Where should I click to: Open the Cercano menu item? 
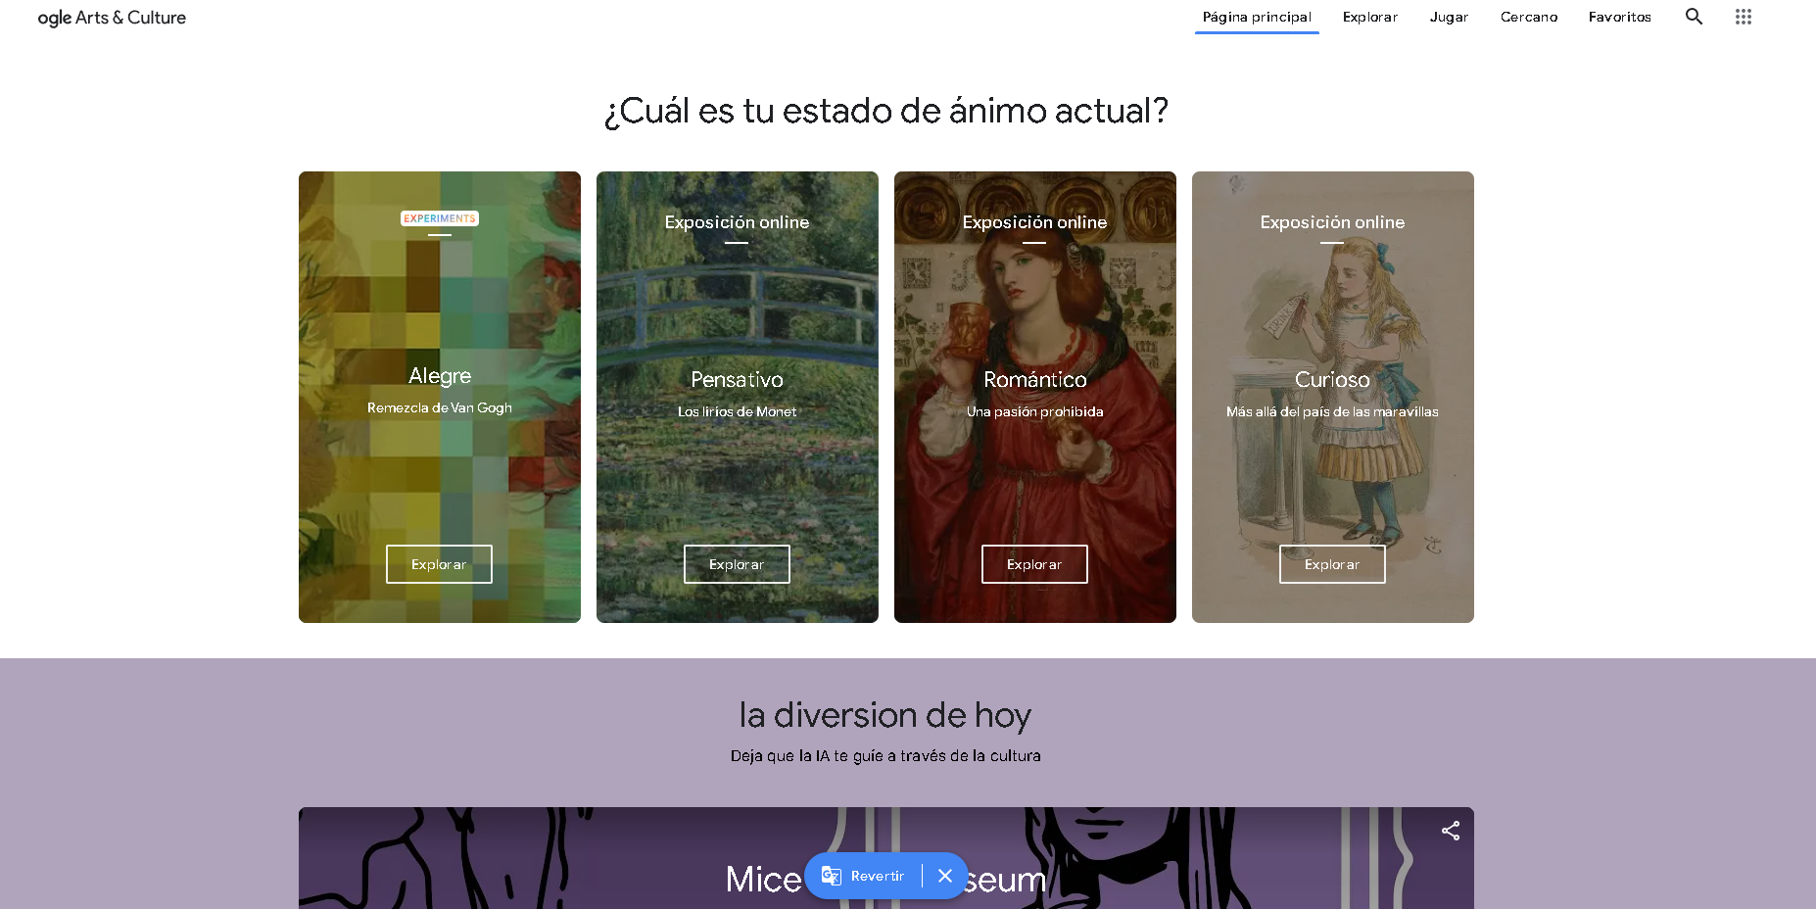coord(1529,17)
